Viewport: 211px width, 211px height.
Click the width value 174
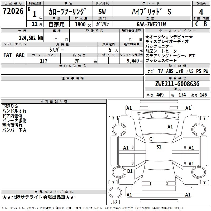coord(182,95)
